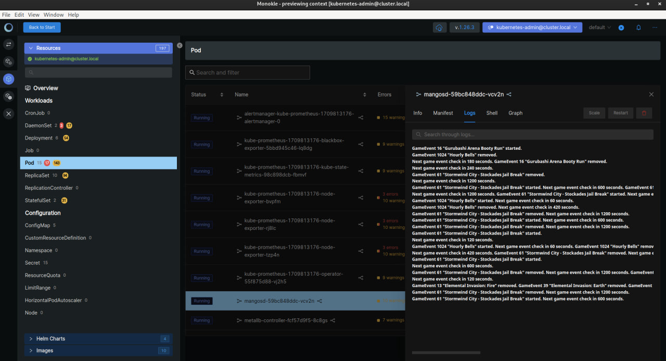This screenshot has height=361, width=666.
Task: Open the kubernetes-admin@cluster.local context dropdown
Action: tap(532, 28)
